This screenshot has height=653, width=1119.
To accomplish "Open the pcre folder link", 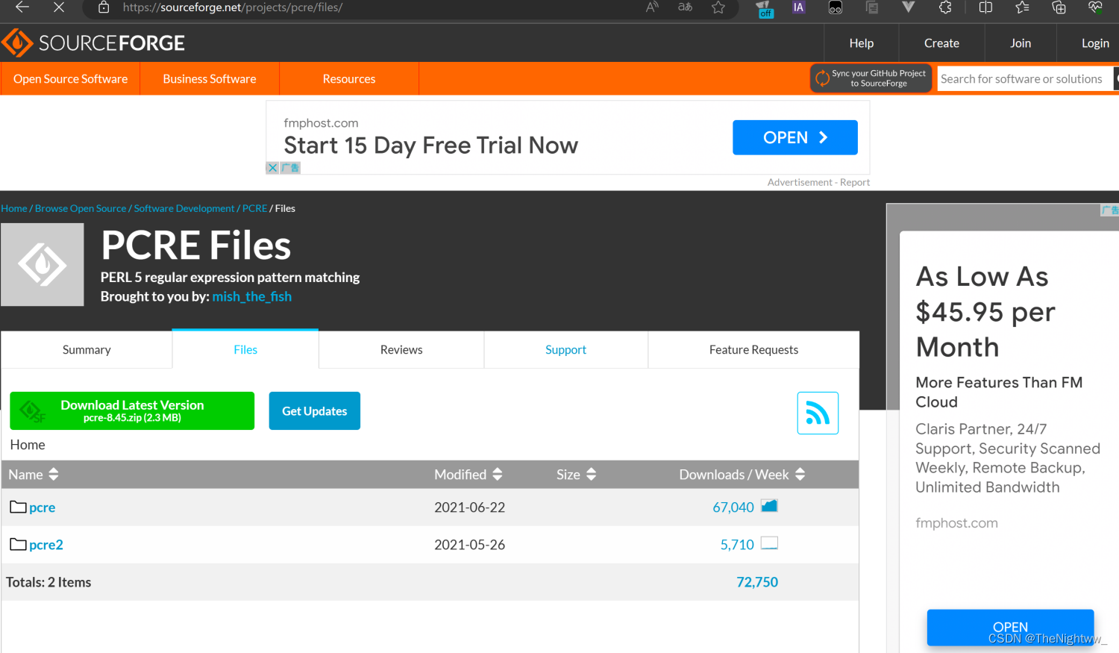I will pos(43,507).
